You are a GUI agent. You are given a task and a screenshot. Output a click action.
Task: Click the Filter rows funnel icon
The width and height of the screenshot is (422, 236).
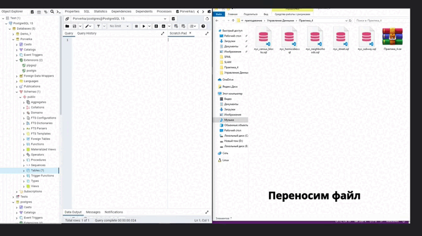pos(99,26)
